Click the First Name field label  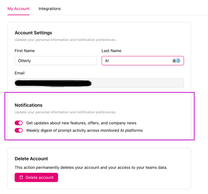click(25, 51)
